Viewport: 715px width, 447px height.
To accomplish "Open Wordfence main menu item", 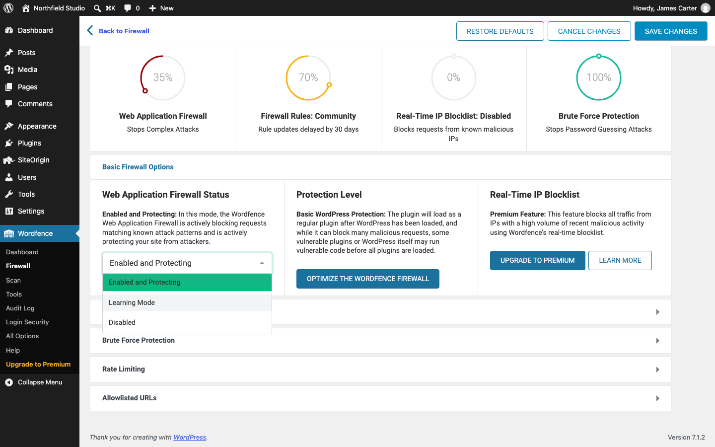I will (x=40, y=233).
